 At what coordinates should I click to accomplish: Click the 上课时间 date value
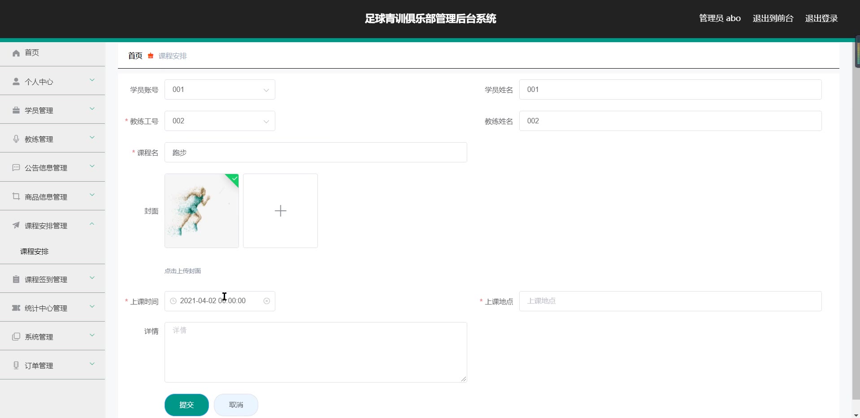point(213,301)
